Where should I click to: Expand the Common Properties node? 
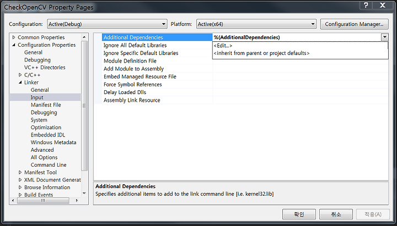tap(14, 37)
